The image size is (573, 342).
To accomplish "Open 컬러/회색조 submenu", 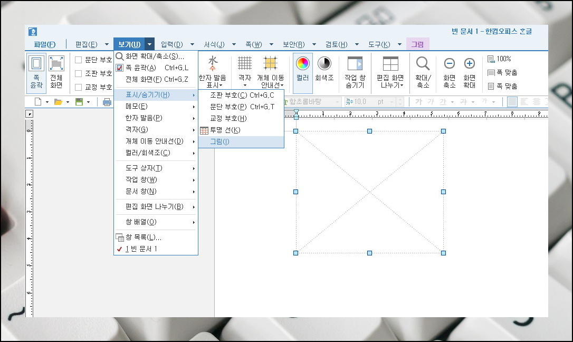I will point(156,153).
